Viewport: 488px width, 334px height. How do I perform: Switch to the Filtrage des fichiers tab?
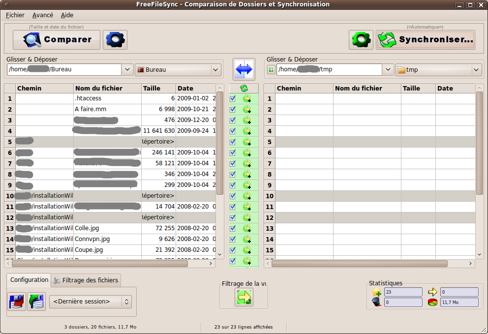tap(86, 280)
